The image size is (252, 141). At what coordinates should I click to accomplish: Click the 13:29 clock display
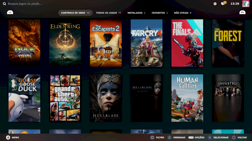click(235, 4)
